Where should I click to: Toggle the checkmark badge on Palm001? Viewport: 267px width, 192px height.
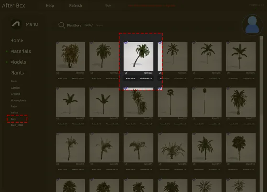58,43
